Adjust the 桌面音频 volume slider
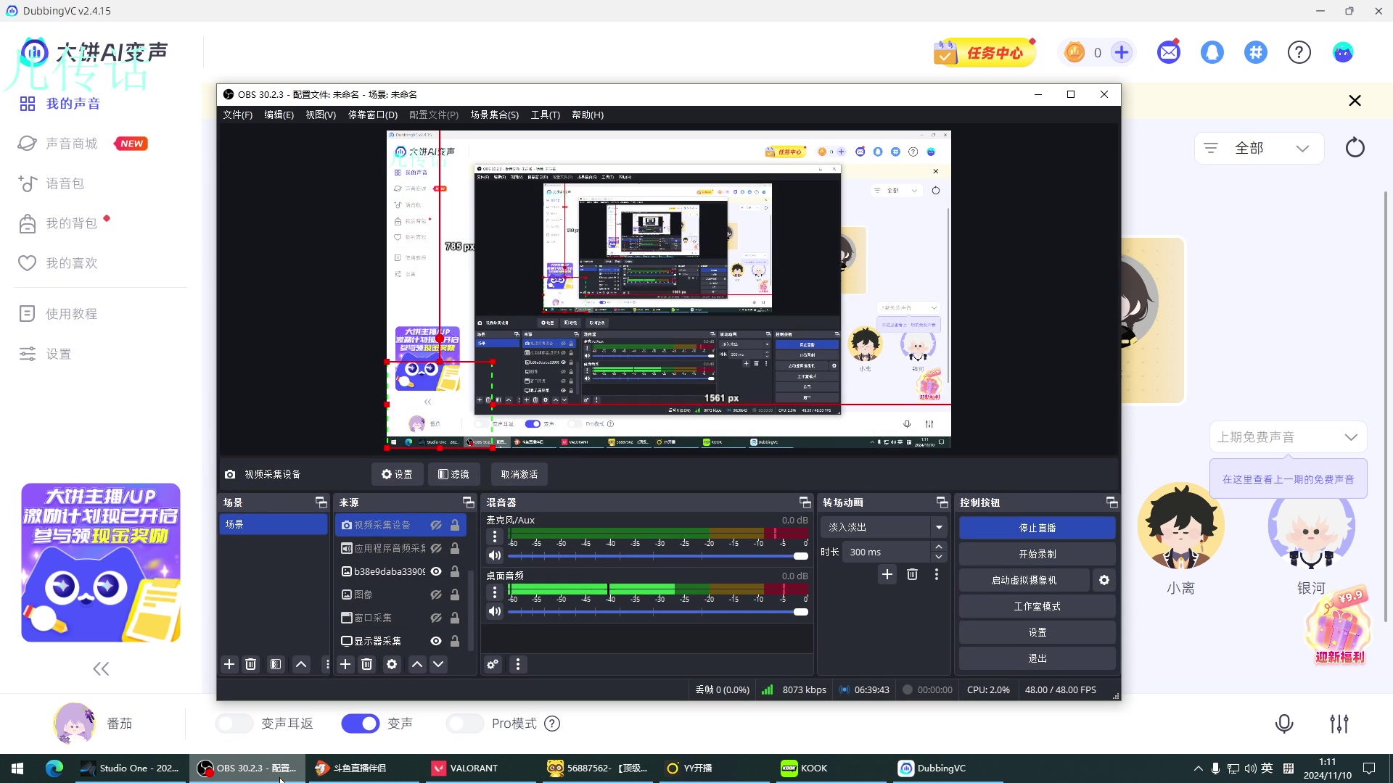The width and height of the screenshot is (1393, 783). click(658, 612)
